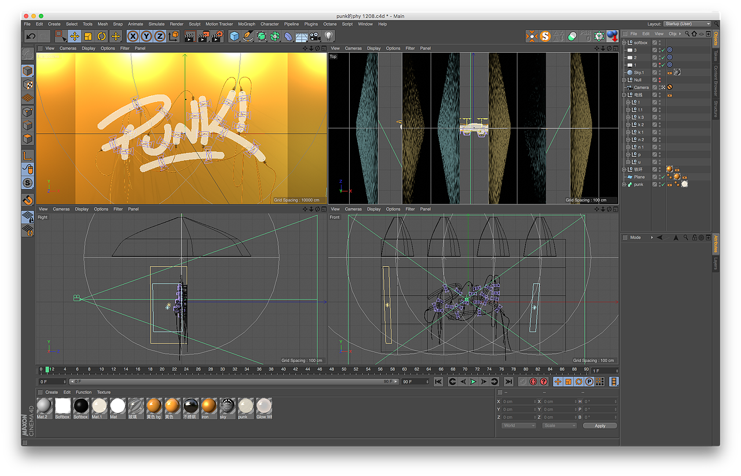The image size is (741, 476).
Task: Open the Floor environment objects icon
Action: click(302, 36)
